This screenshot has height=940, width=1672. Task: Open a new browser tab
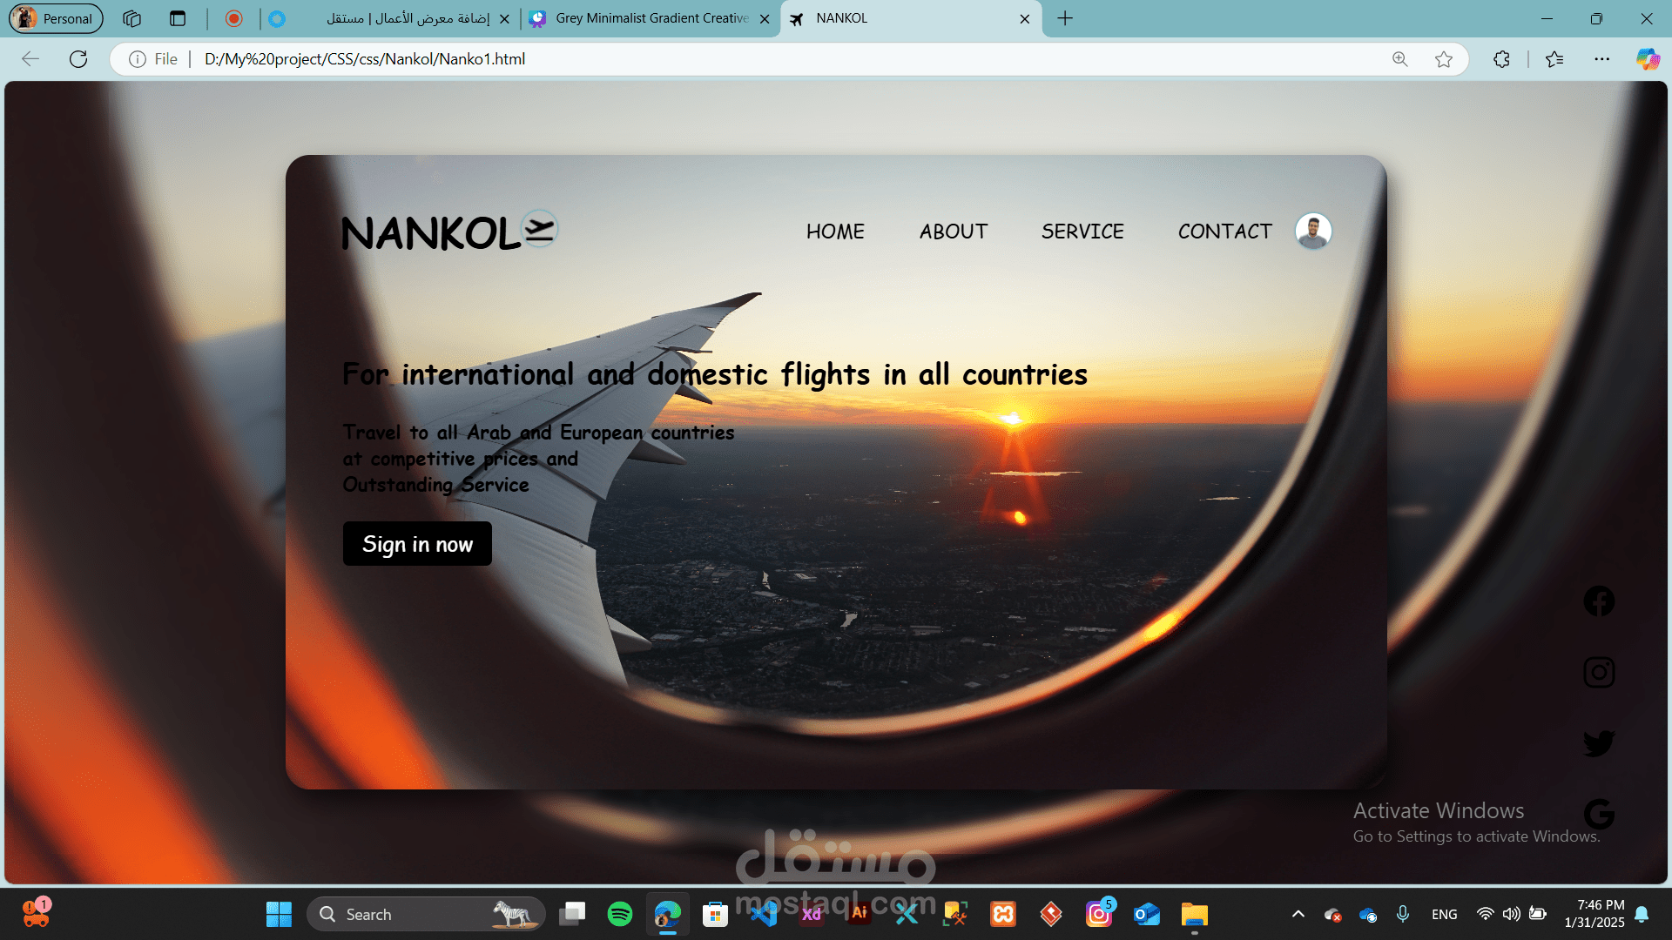click(x=1065, y=18)
